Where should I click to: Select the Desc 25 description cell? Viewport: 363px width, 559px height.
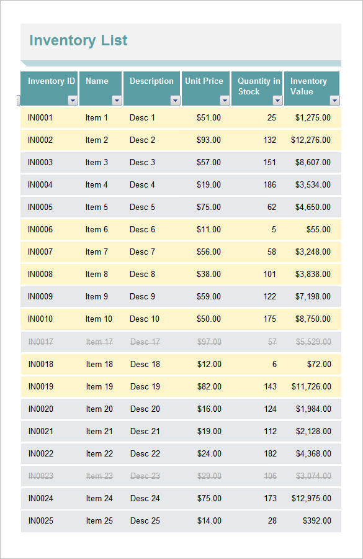tap(144, 520)
